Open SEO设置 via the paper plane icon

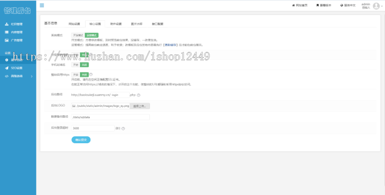pos(6,68)
